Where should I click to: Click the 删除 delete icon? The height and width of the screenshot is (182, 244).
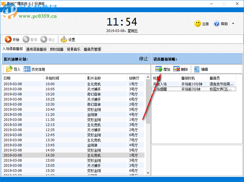tap(177, 69)
